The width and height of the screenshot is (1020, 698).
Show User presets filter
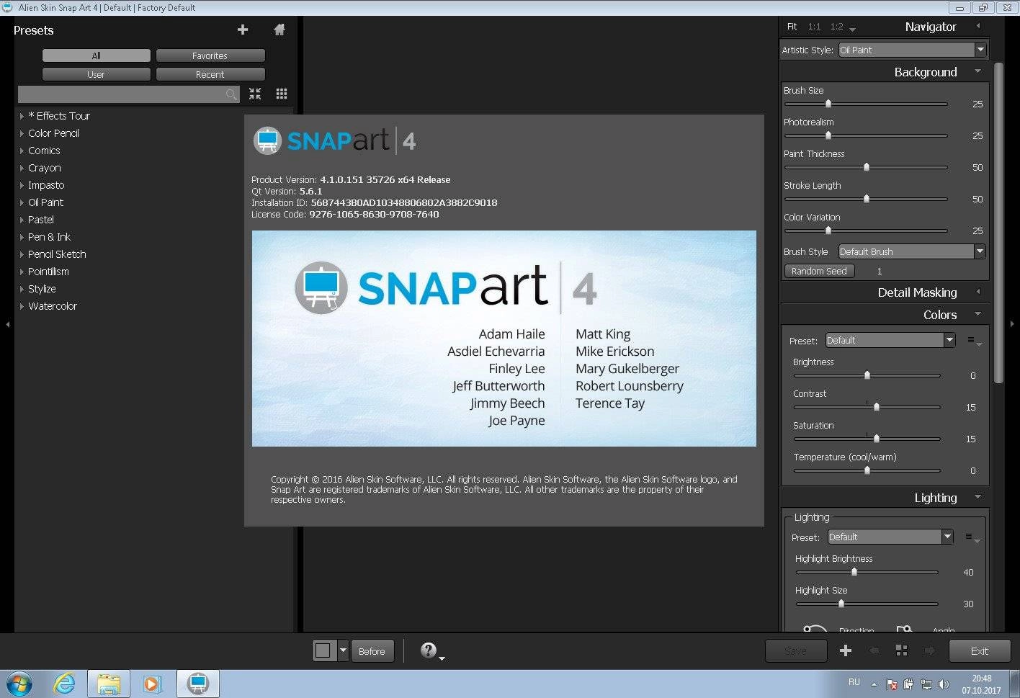(97, 74)
